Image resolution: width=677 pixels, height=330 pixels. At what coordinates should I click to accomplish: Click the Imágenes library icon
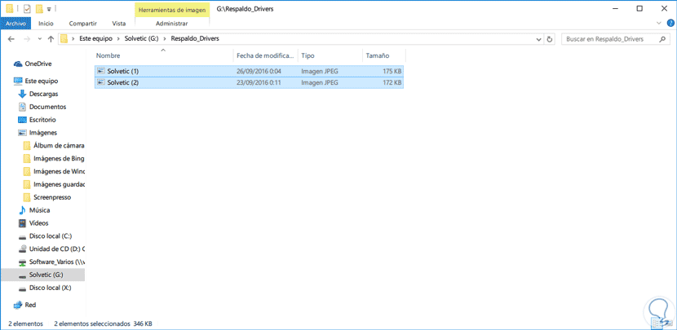pos(23,133)
